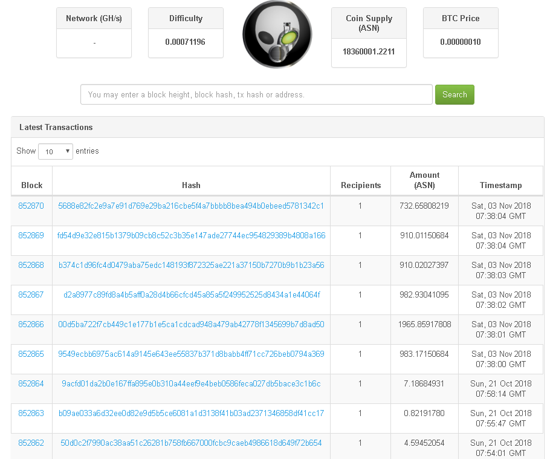Open block 852870 link
This screenshot has height=459, width=550.
point(31,206)
